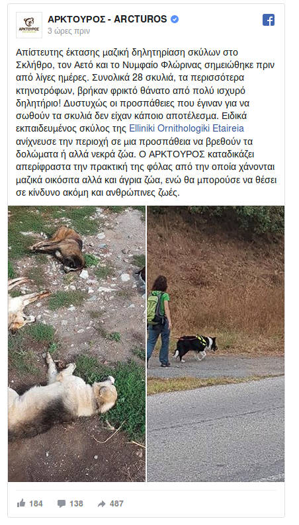Open the ARCTUROS bear logo avatar
Image resolution: width=299 pixels, height=525 pixels.
[29, 24]
